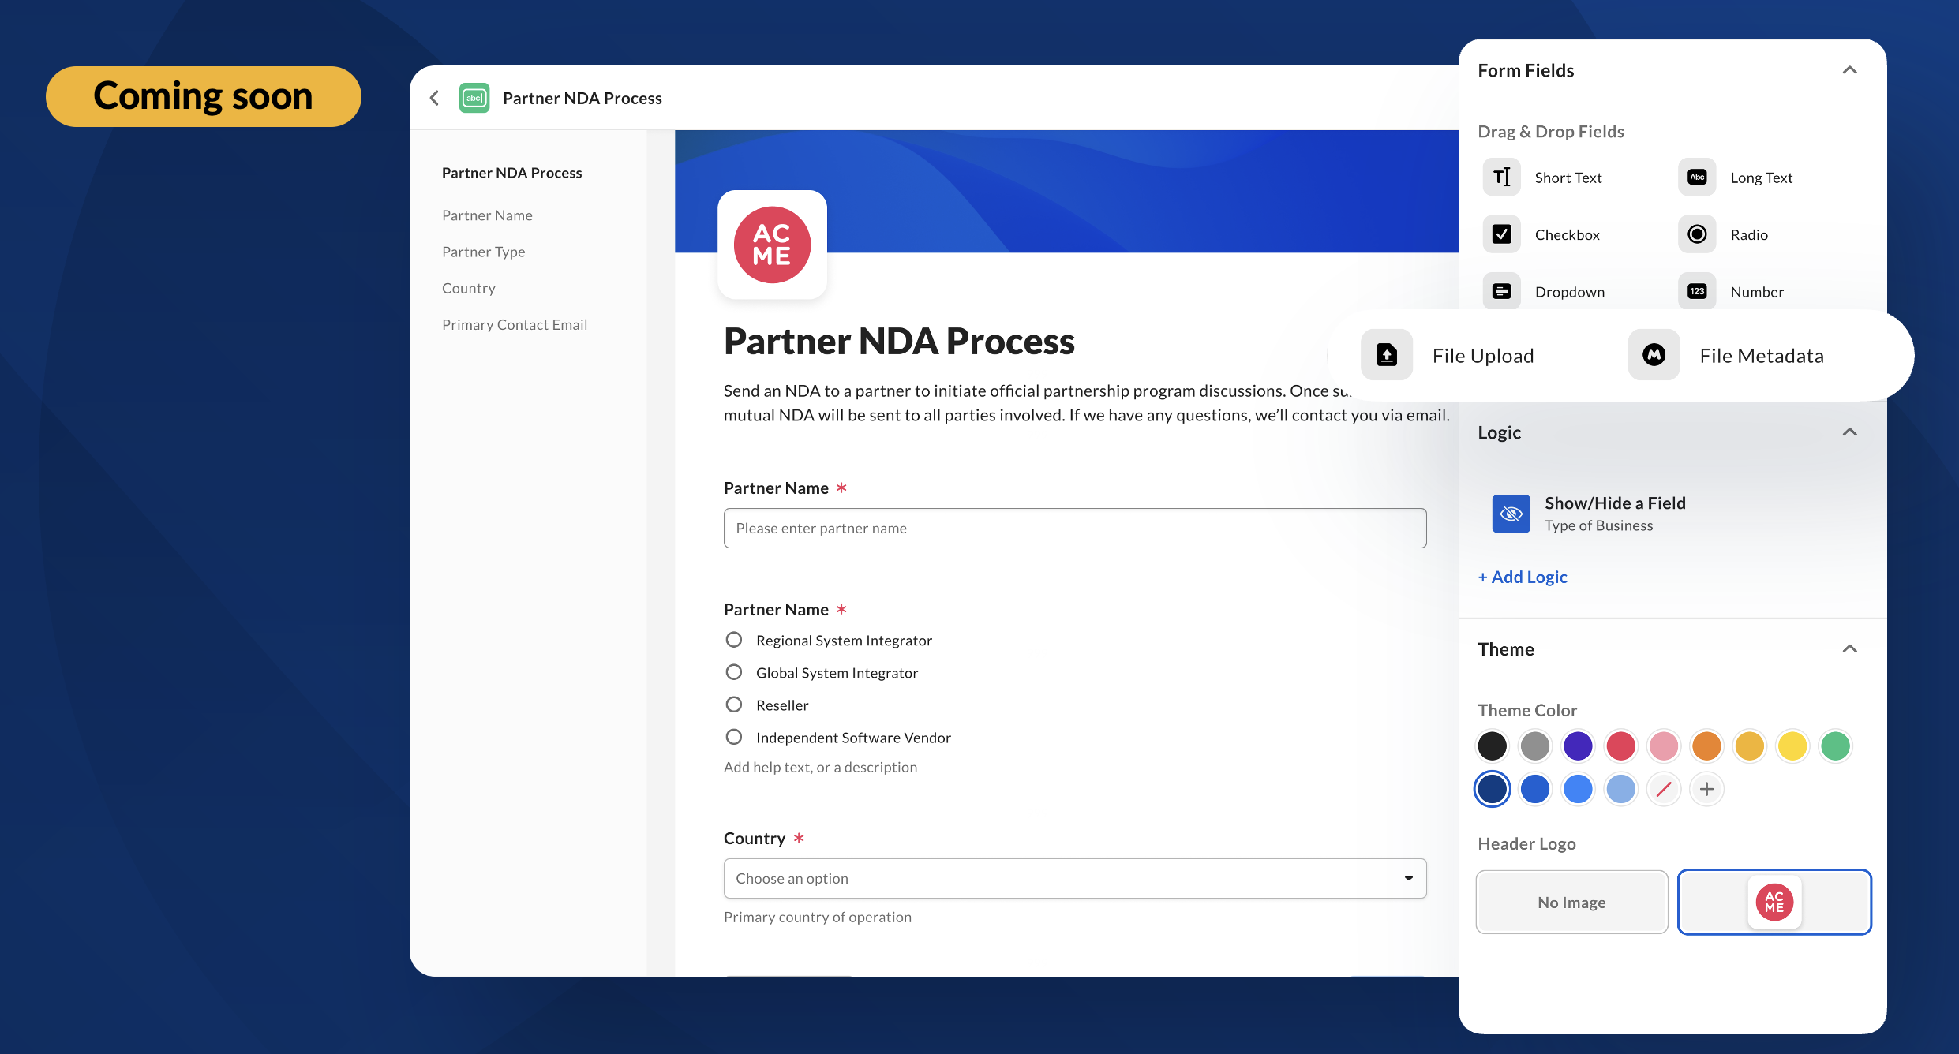The width and height of the screenshot is (1959, 1054).
Task: Pick the Checkbox field icon
Action: tap(1501, 234)
